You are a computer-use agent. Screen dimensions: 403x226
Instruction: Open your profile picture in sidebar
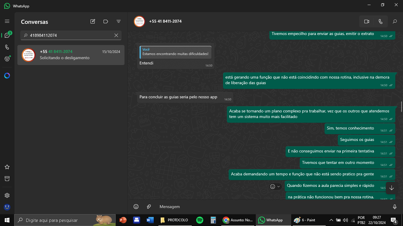click(7, 207)
